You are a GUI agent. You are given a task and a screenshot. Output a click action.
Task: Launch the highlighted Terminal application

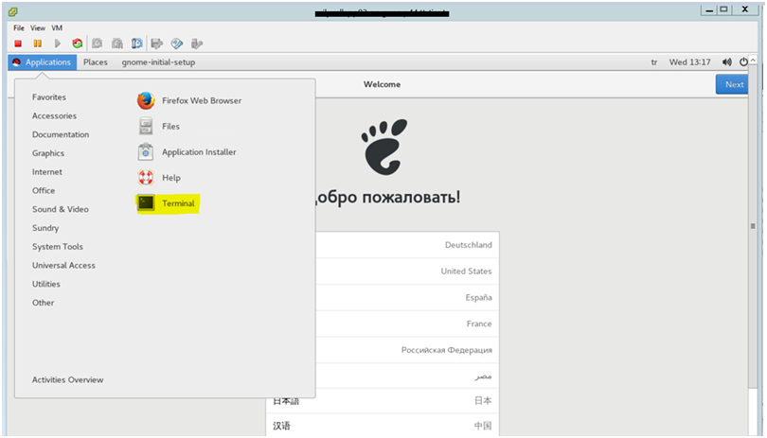click(177, 203)
